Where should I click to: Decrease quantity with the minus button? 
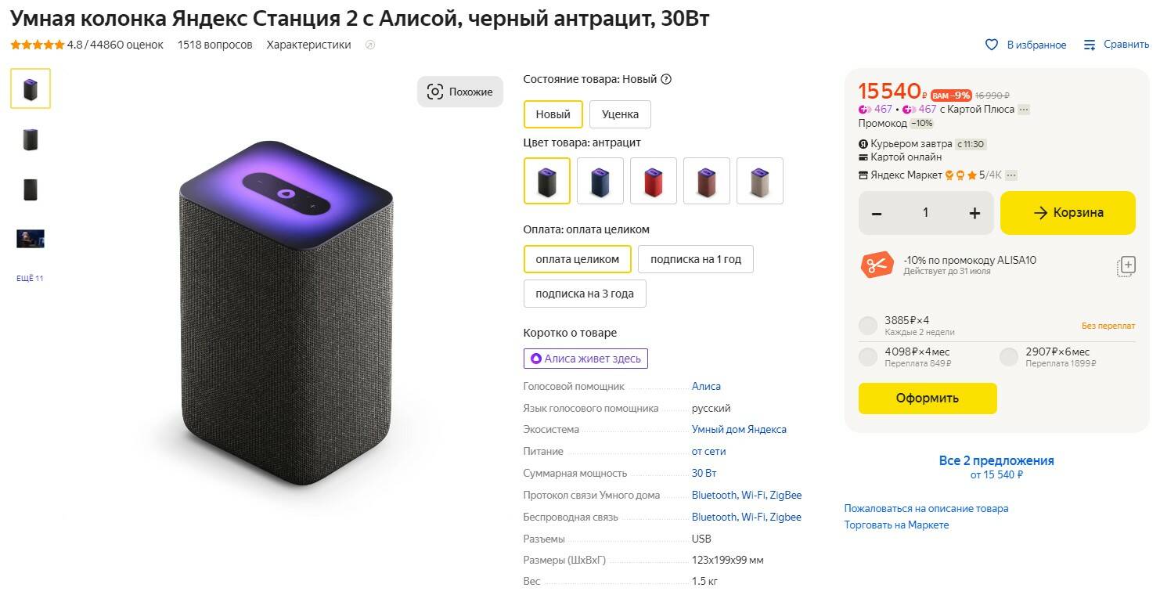coord(877,213)
